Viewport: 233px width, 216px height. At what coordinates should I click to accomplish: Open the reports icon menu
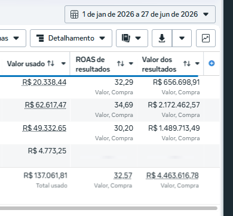pos(126,38)
